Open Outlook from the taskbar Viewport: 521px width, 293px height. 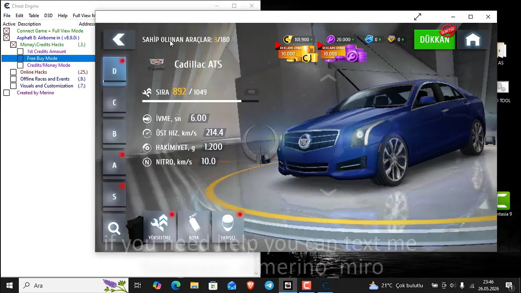[x=232, y=285]
